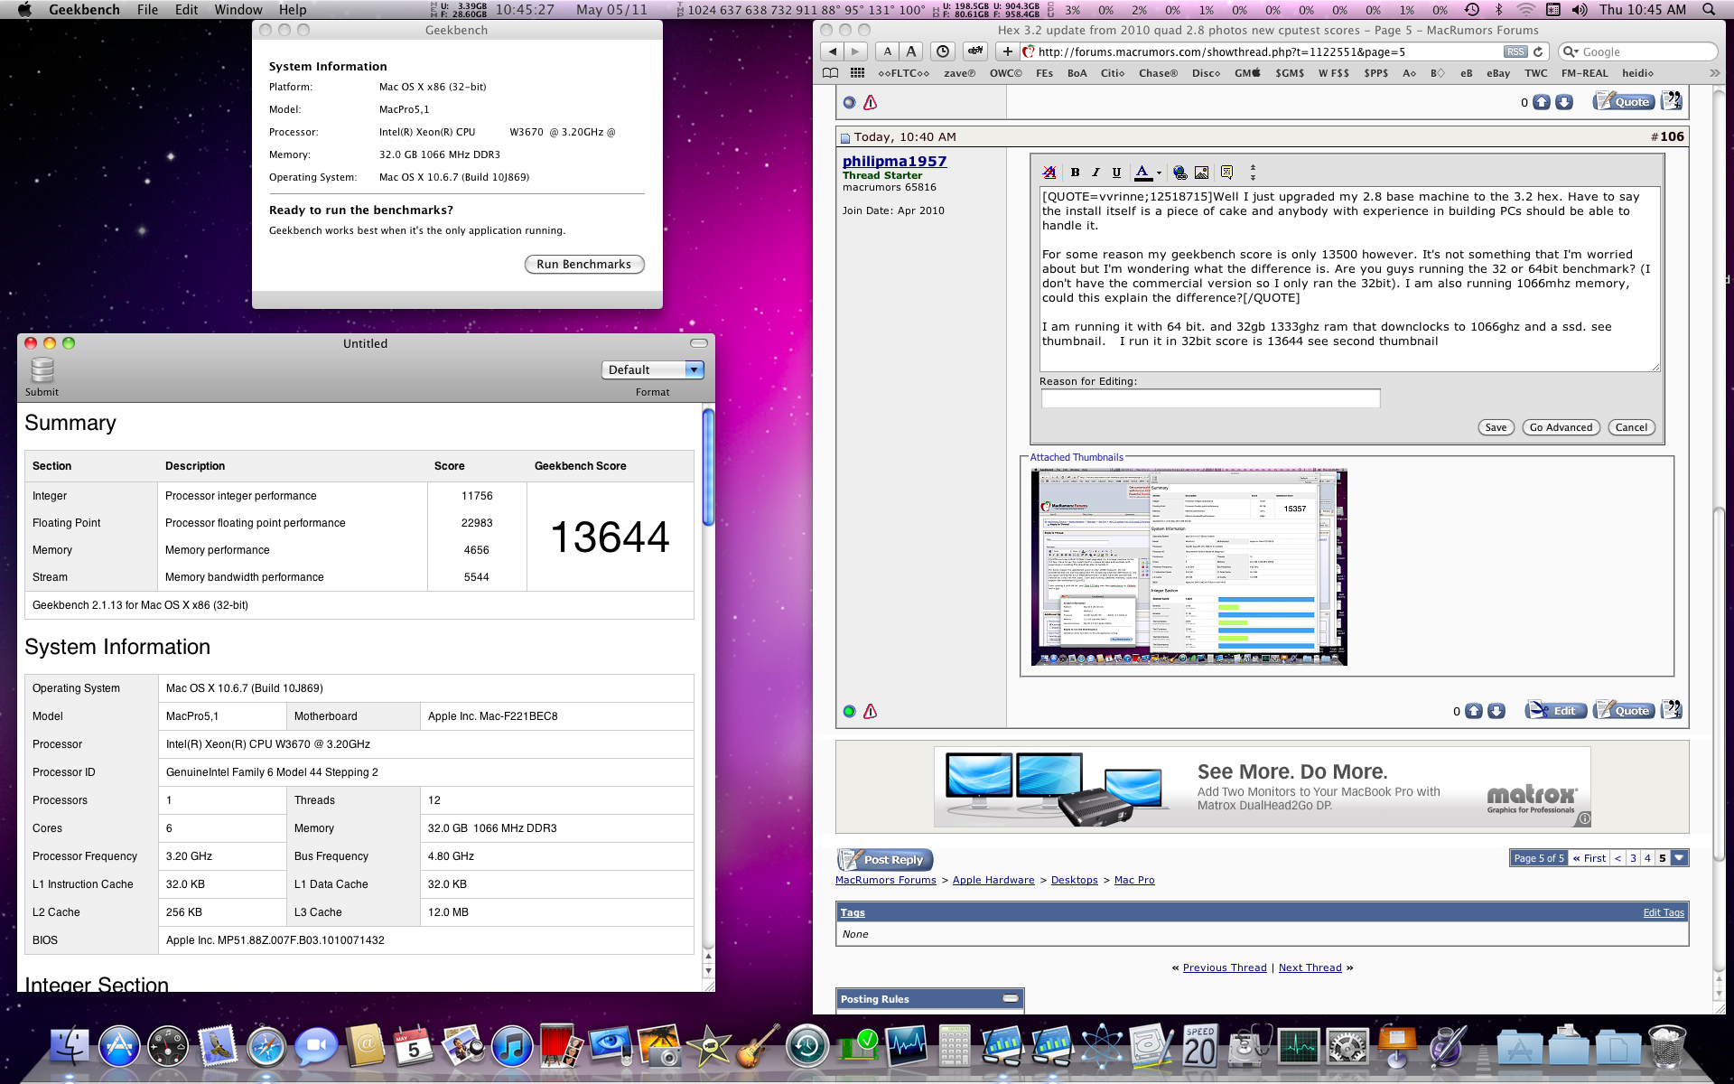
Task: Open the Geekbench menu in menu bar
Action: click(x=84, y=9)
